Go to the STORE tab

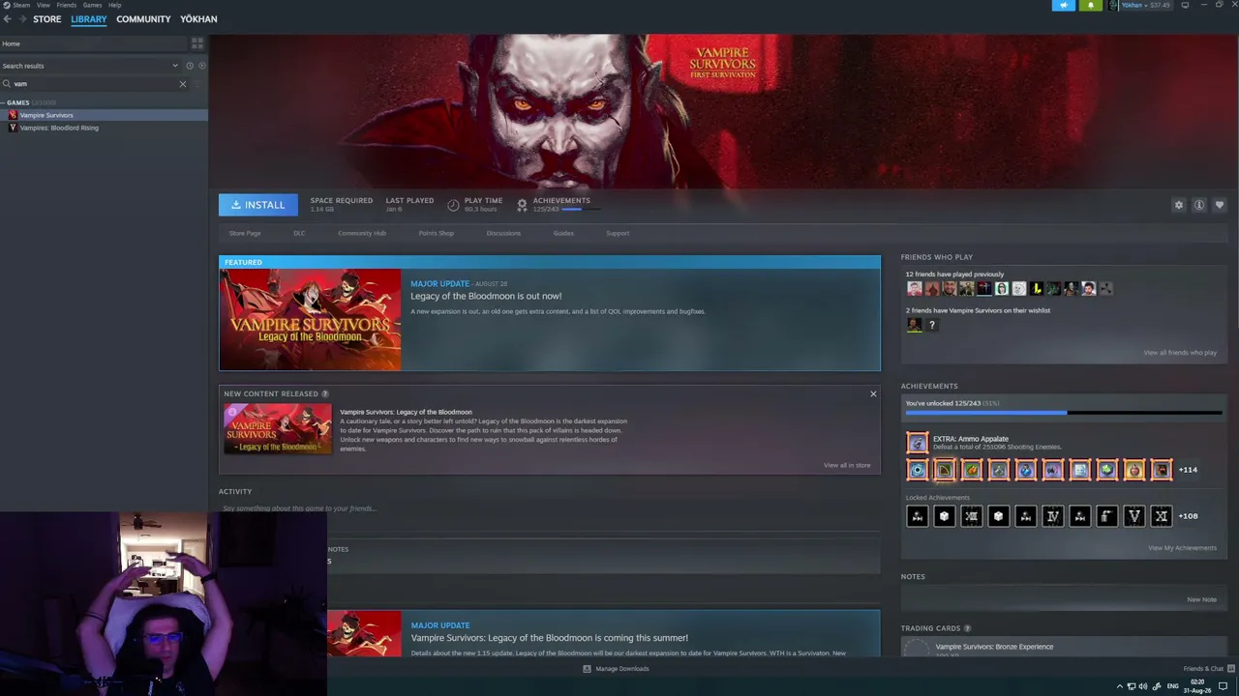(47, 19)
